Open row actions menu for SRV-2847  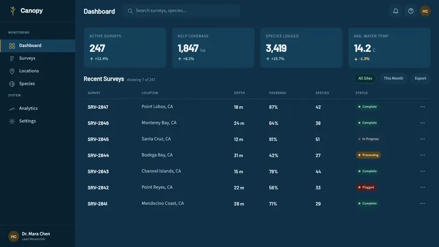[422, 106]
